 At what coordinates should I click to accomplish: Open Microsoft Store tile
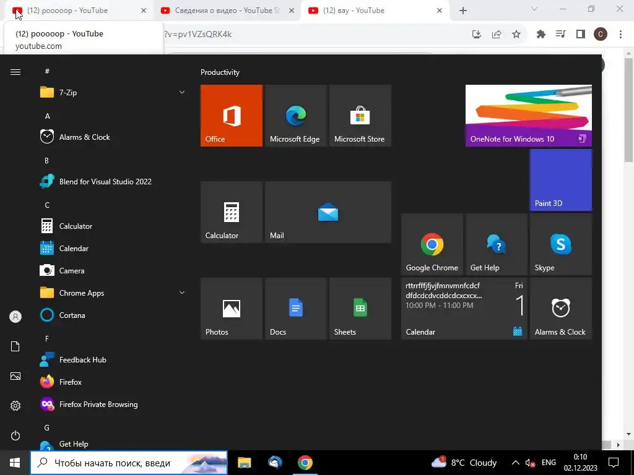click(360, 116)
